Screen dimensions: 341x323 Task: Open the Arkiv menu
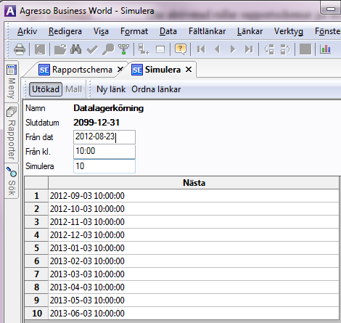pos(27,31)
